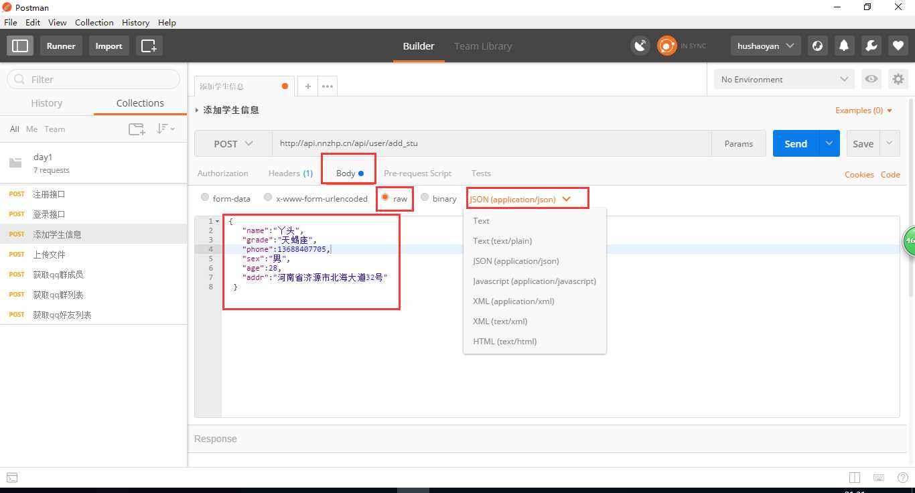The image size is (915, 493).
Task: Collapse the JSON fold arrow on line 1
Action: click(217, 221)
